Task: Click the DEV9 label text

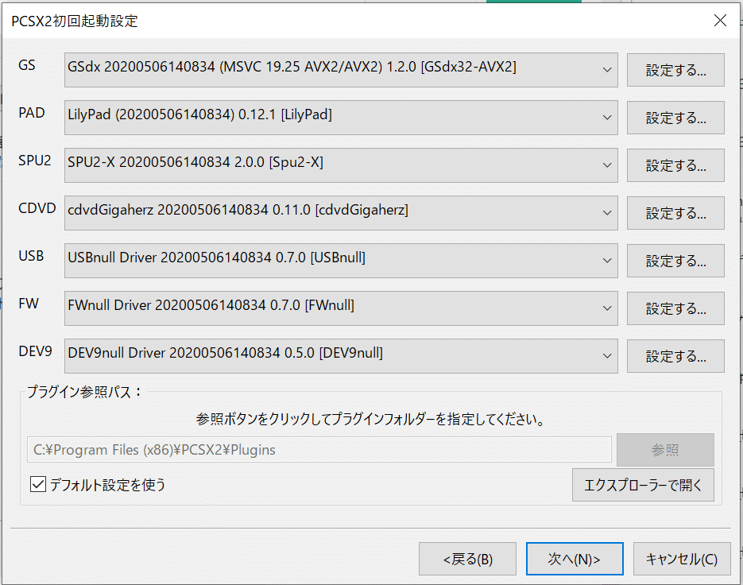Action: (35, 351)
